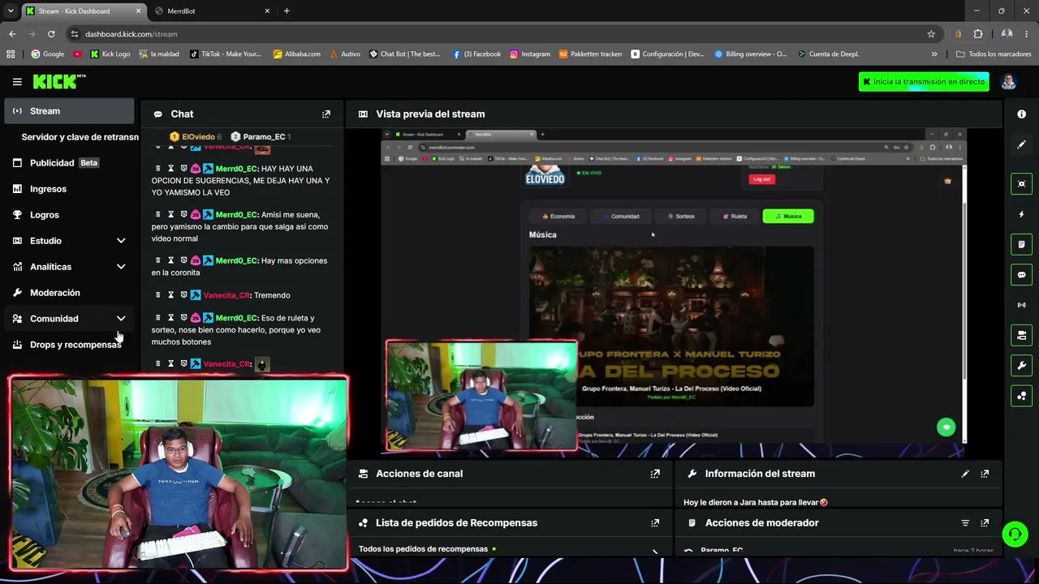Open the user profile avatar menu
1039x584 pixels.
tap(1008, 82)
